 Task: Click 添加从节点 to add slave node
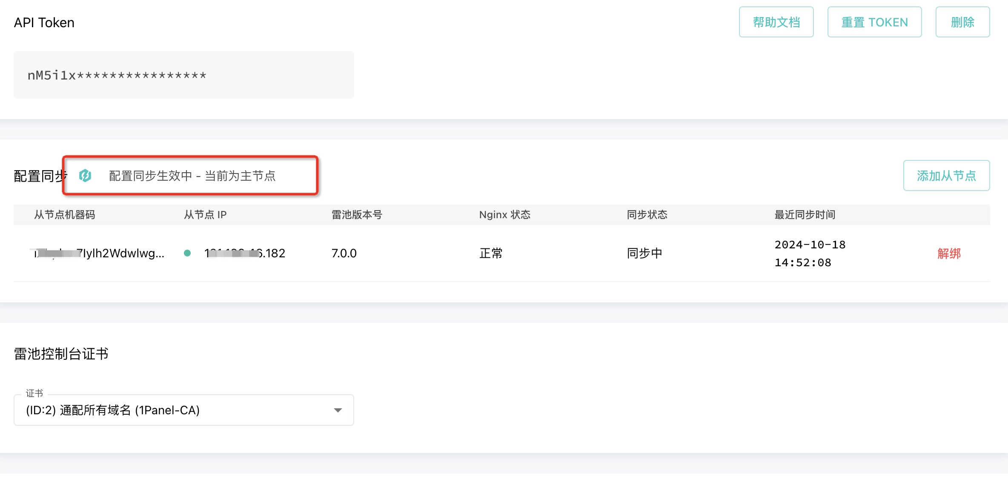point(946,176)
